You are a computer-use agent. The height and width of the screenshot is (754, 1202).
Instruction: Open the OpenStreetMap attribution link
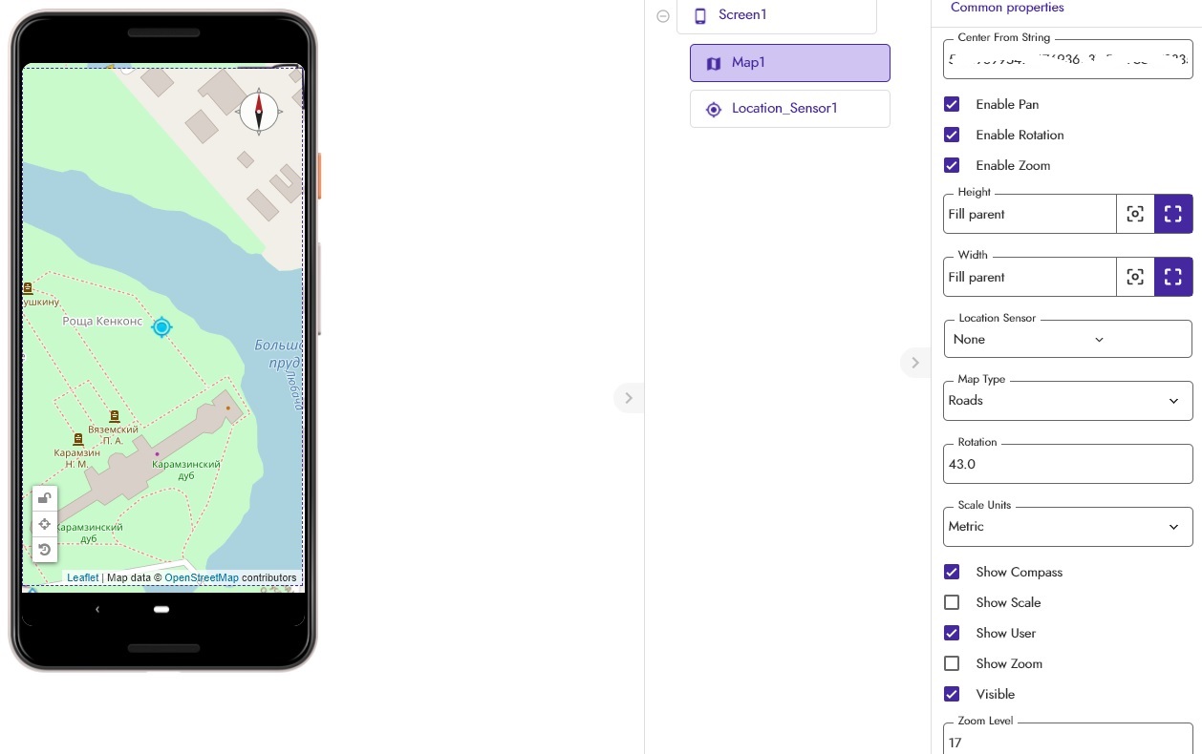(202, 577)
